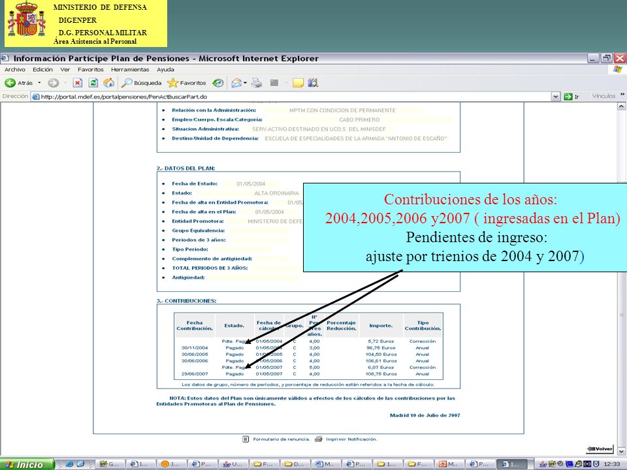Click the first system tray icon
Image resolution: width=627 pixels, height=470 pixels.
click(543, 464)
